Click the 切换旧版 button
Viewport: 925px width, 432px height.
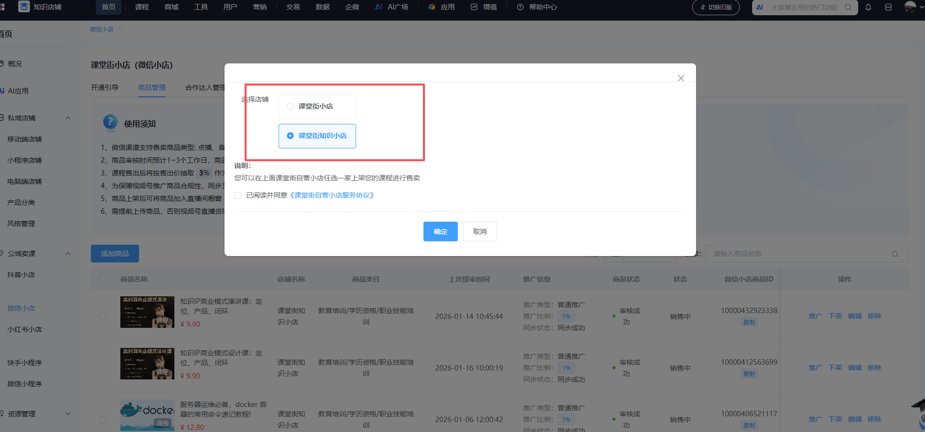[x=716, y=7]
